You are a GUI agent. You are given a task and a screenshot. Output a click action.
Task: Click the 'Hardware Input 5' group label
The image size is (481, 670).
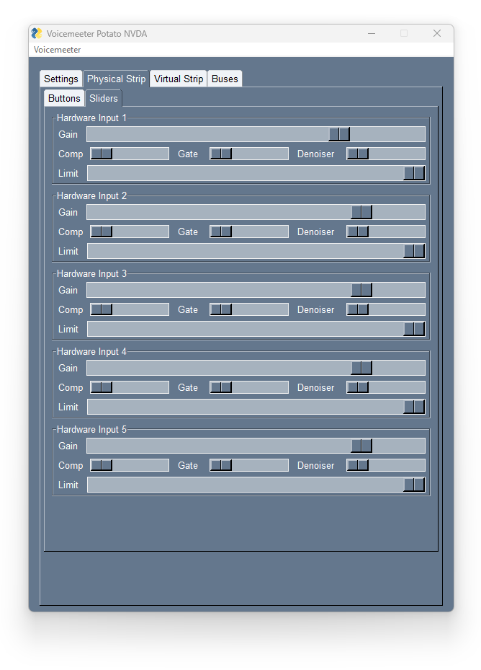coord(91,429)
